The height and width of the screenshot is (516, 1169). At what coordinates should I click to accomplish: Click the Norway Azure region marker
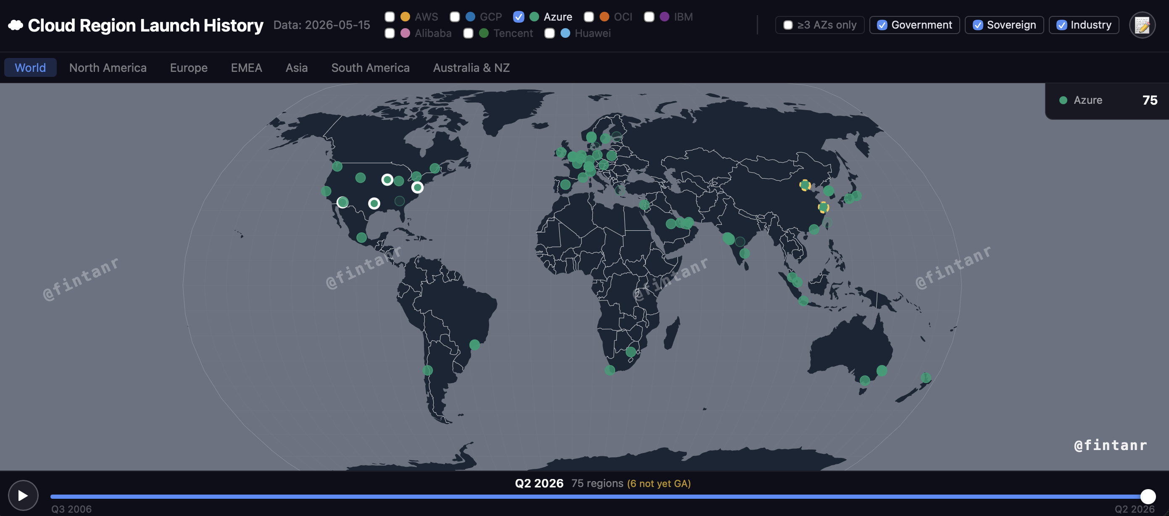[591, 137]
